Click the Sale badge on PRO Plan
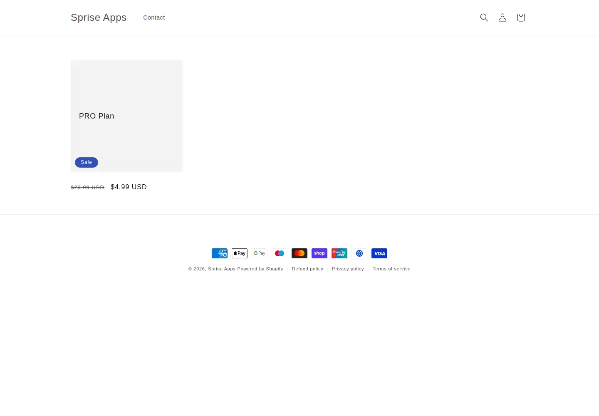The image size is (599, 416). pos(87,162)
